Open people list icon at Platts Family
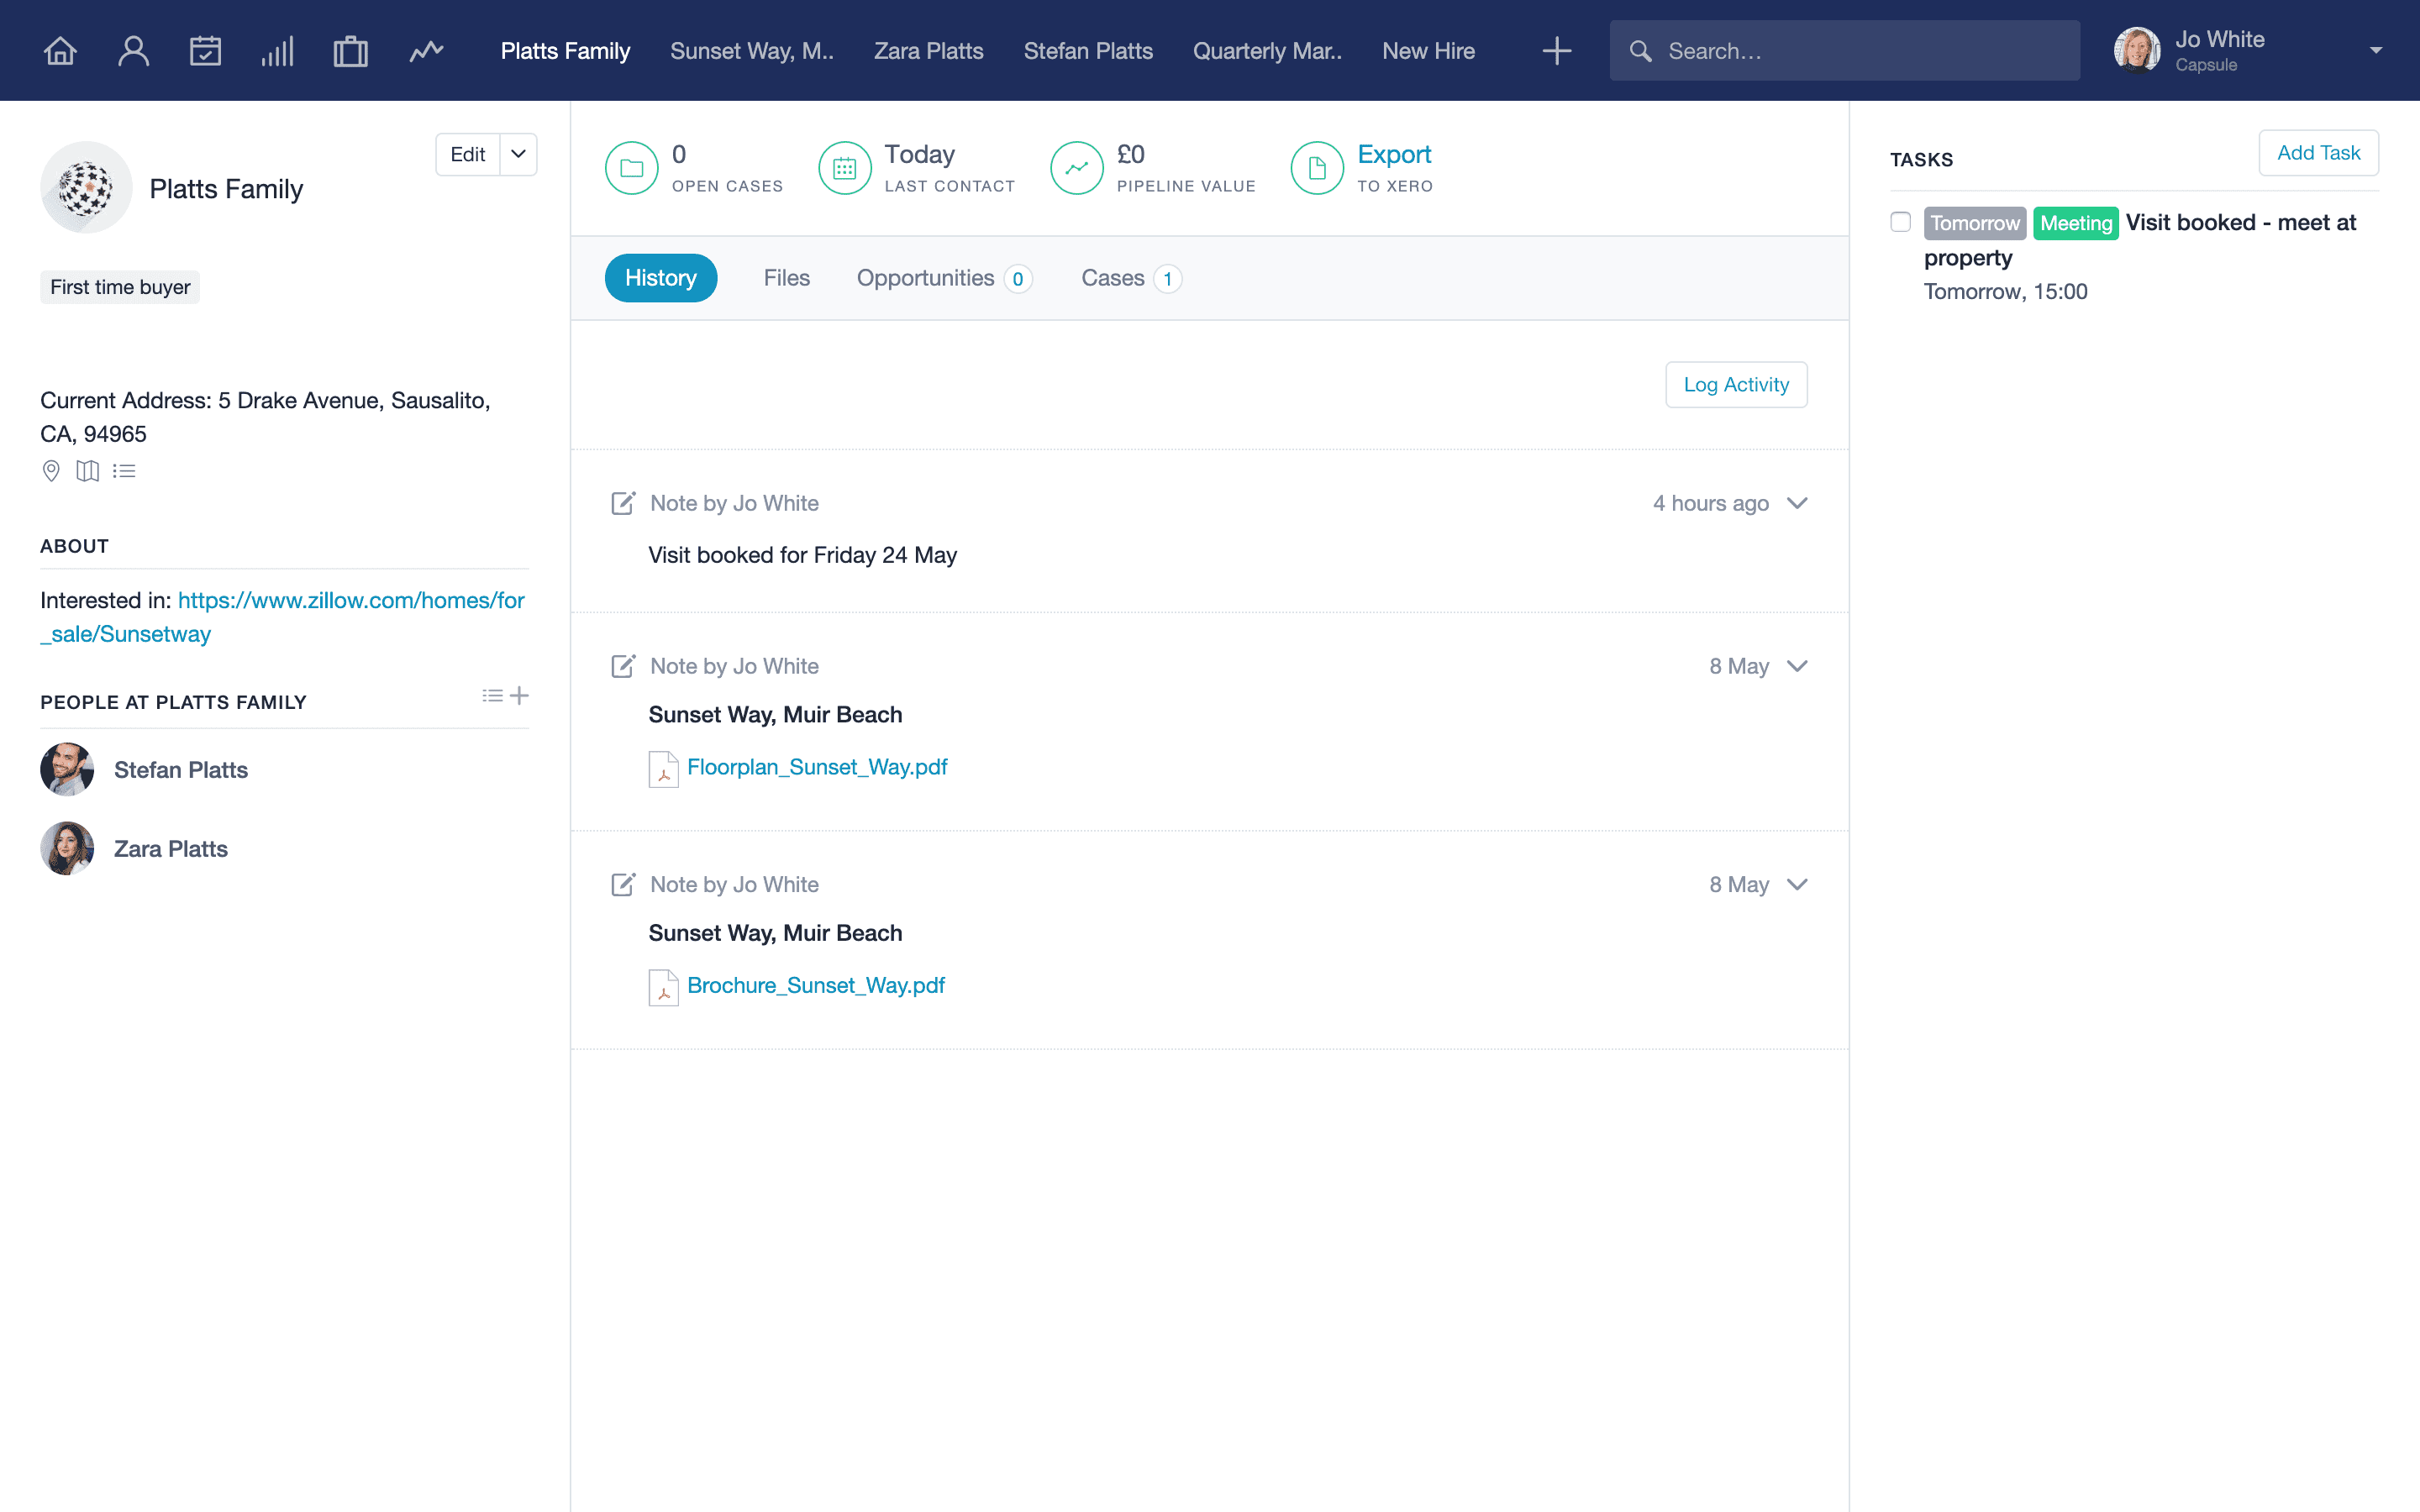2420x1512 pixels. [492, 696]
